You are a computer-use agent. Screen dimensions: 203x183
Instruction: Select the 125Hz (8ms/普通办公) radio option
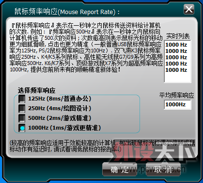click(22, 99)
